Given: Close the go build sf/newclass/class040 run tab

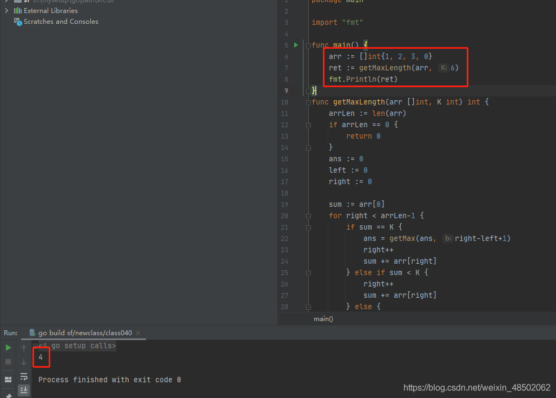Looking at the screenshot, I should pos(138,333).
